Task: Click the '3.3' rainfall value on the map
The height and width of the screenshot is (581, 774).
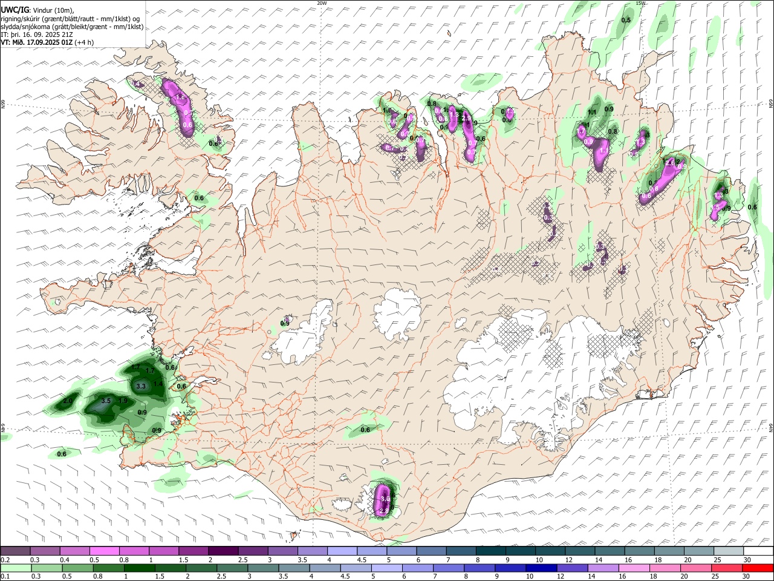Action: coord(141,386)
